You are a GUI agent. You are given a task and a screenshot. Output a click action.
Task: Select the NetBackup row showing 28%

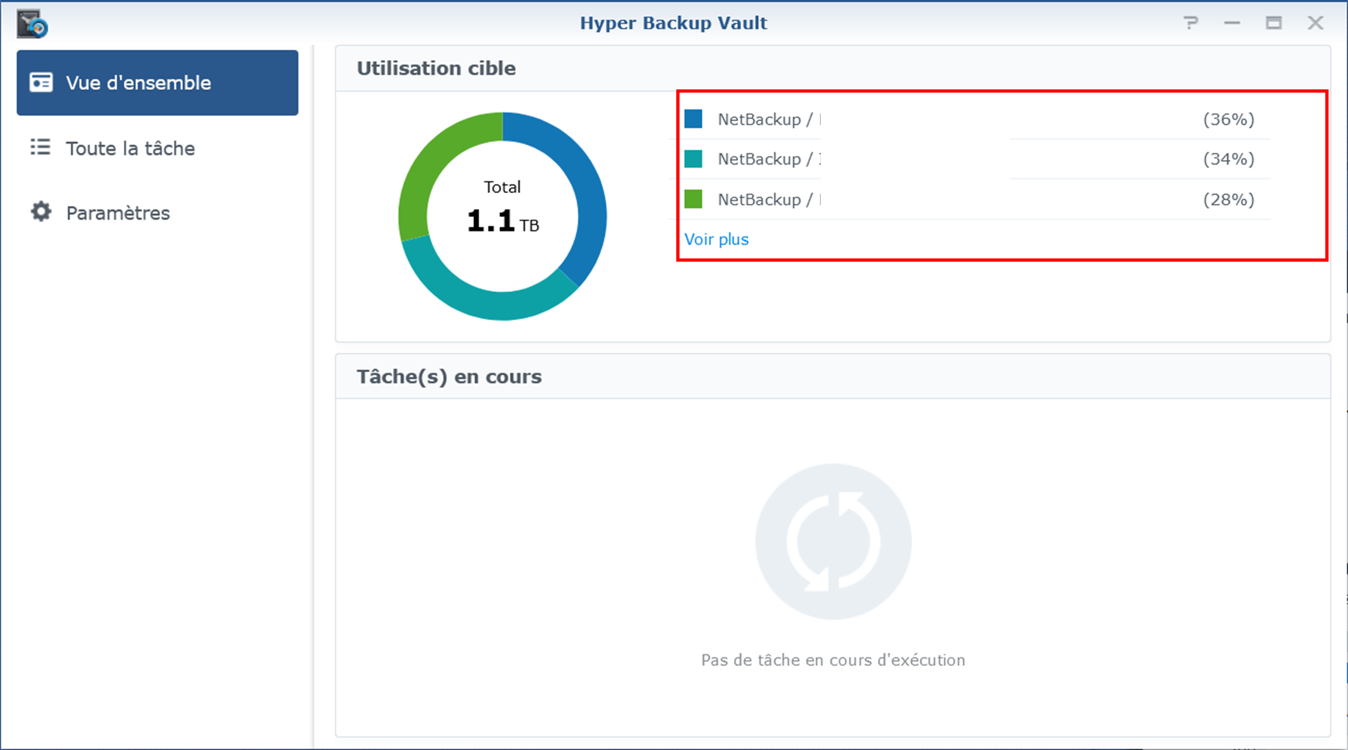[x=969, y=199]
